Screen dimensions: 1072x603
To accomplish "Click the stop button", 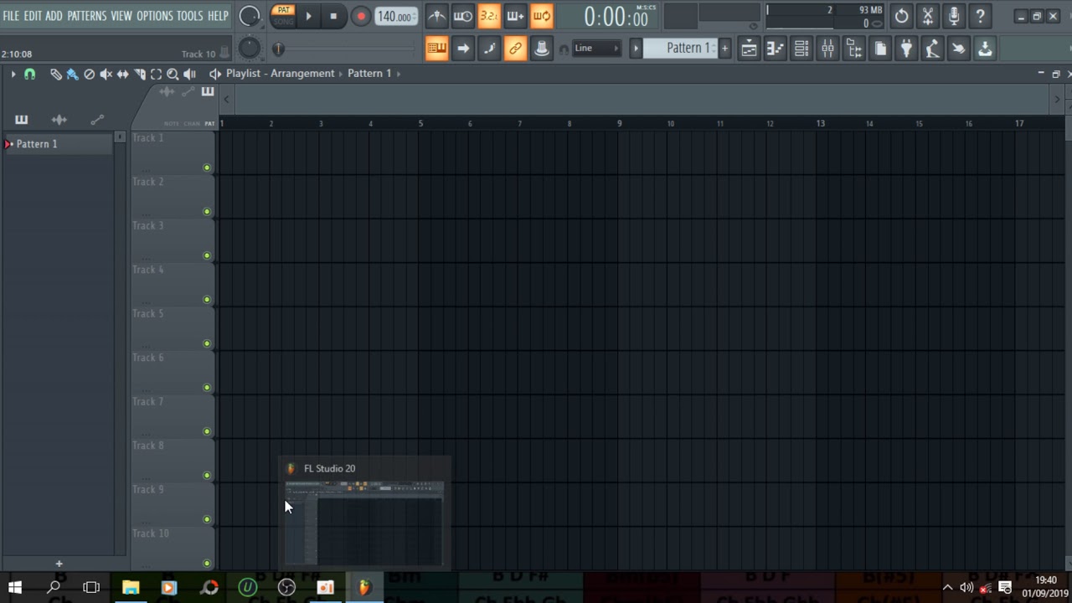I will pyautogui.click(x=333, y=16).
